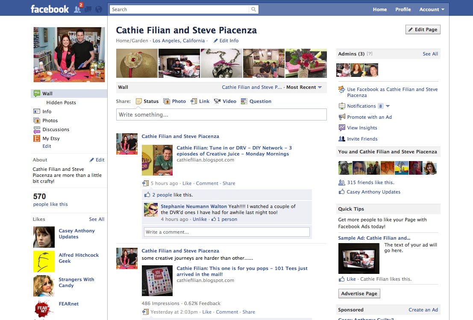Click thumbs-up icon beside Casey Anthony Updates on right

pyautogui.click(x=341, y=192)
